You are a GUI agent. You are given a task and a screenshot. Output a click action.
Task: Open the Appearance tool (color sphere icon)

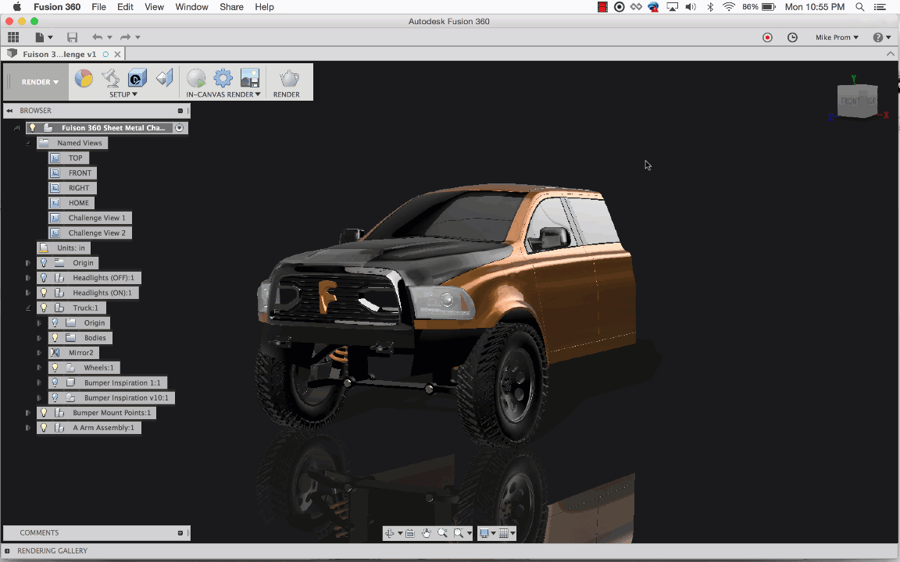84,78
